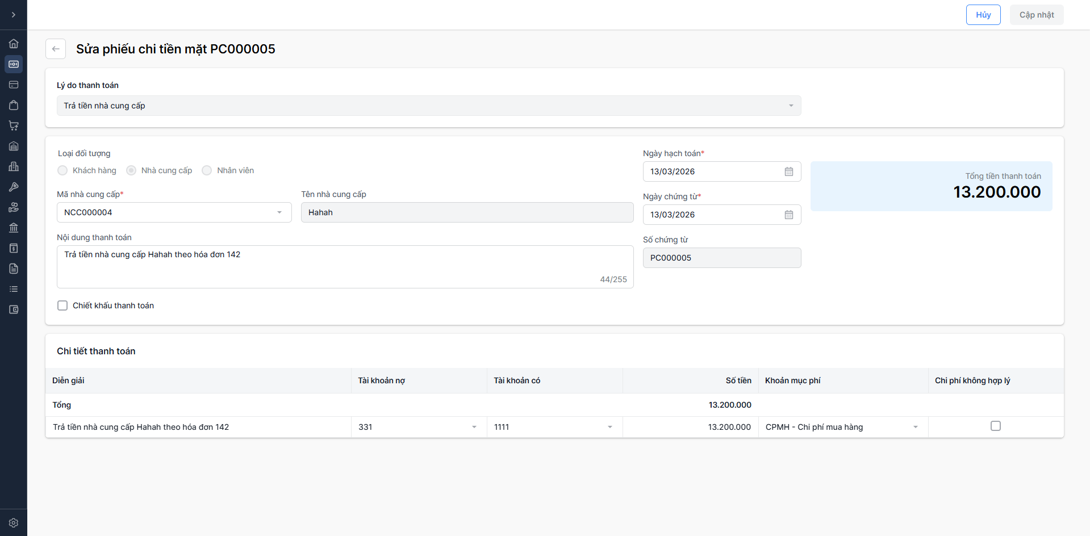Click the Hủy button
Image resolution: width=1090 pixels, height=536 pixels.
pyautogui.click(x=983, y=15)
